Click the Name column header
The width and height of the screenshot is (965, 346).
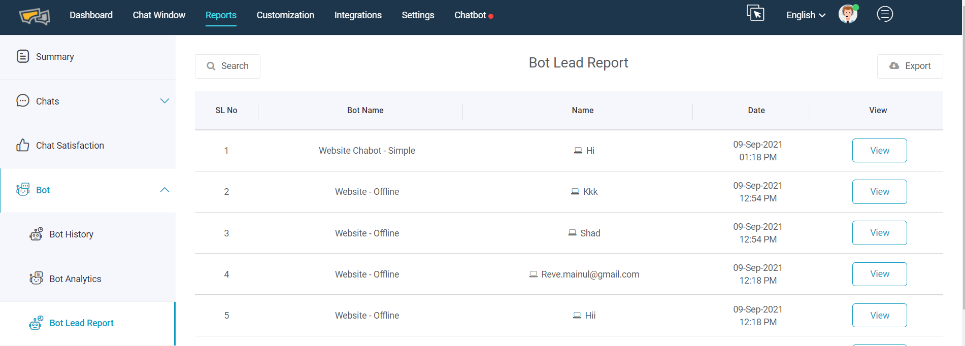pos(583,111)
